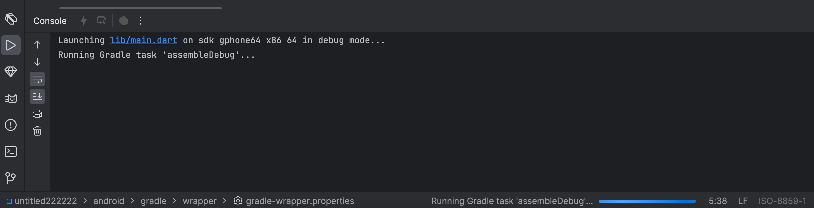Open the Build tool window hammer icon
The width and height of the screenshot is (814, 208).
pos(11,19)
